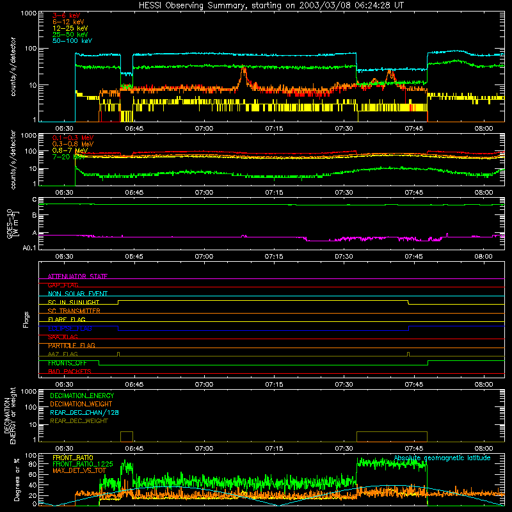Click the HESSI Observing Summary title
512x512 pixels.
(271, 6)
